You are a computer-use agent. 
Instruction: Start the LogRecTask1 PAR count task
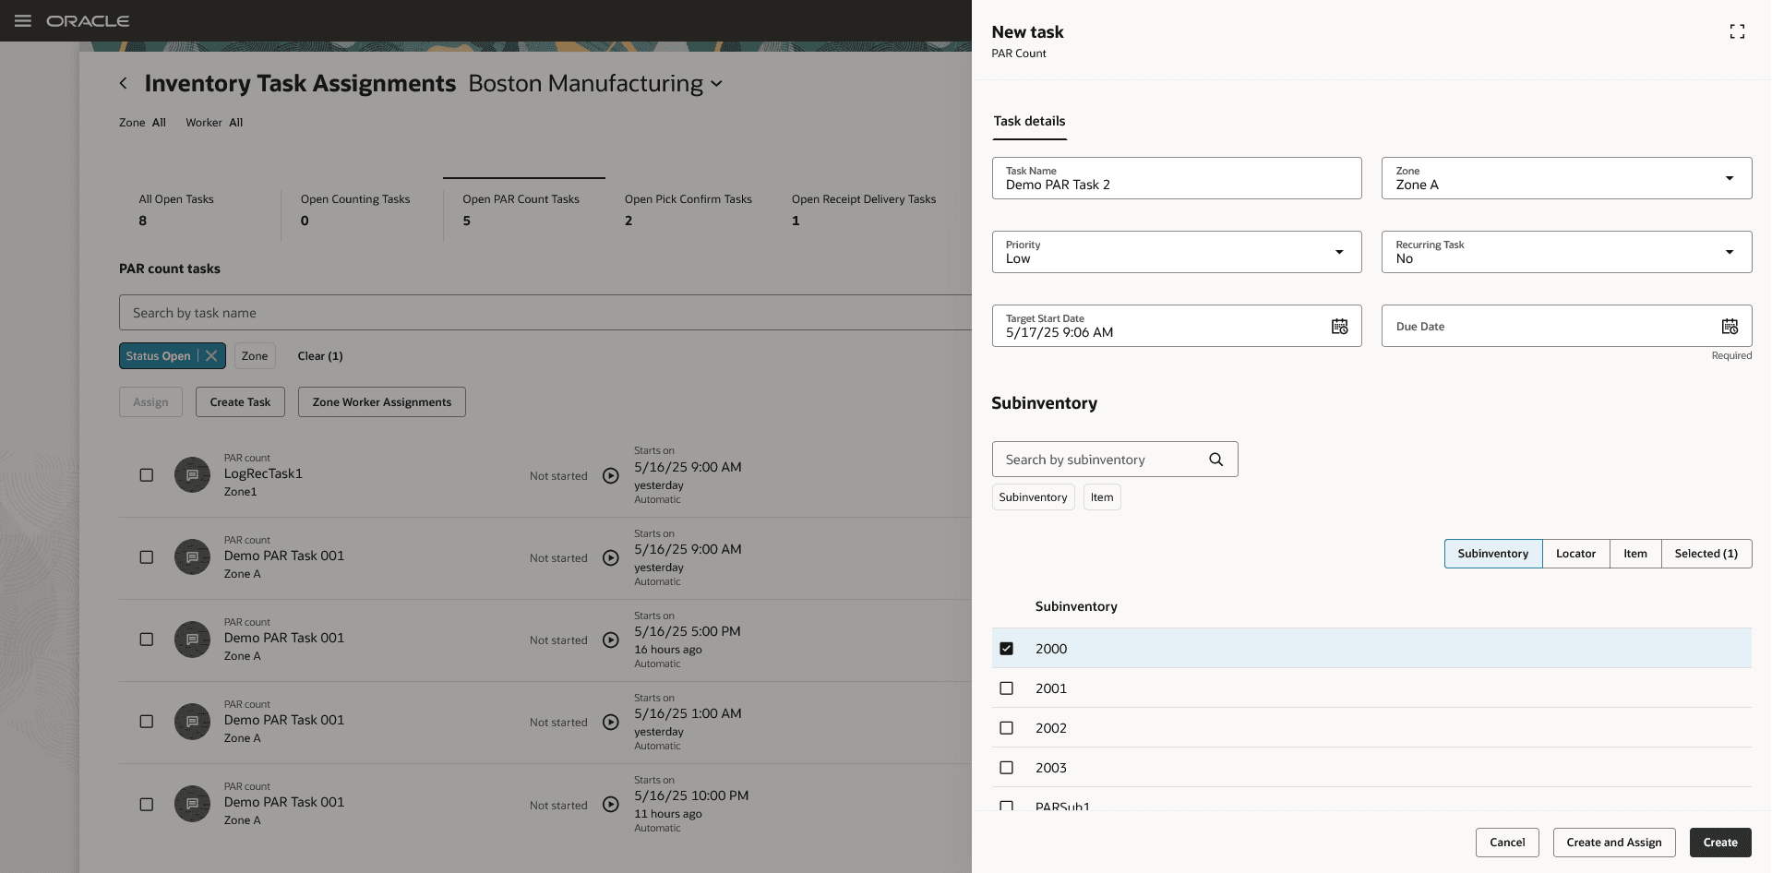coord(610,475)
